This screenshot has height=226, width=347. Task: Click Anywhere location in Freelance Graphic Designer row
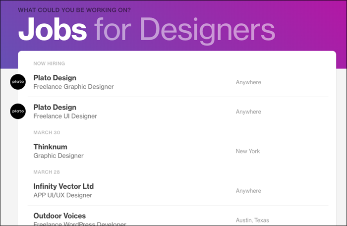tap(248, 82)
